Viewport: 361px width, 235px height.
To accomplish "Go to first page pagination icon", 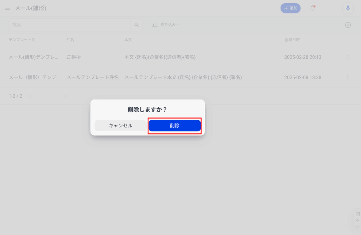I will [x=30, y=96].
